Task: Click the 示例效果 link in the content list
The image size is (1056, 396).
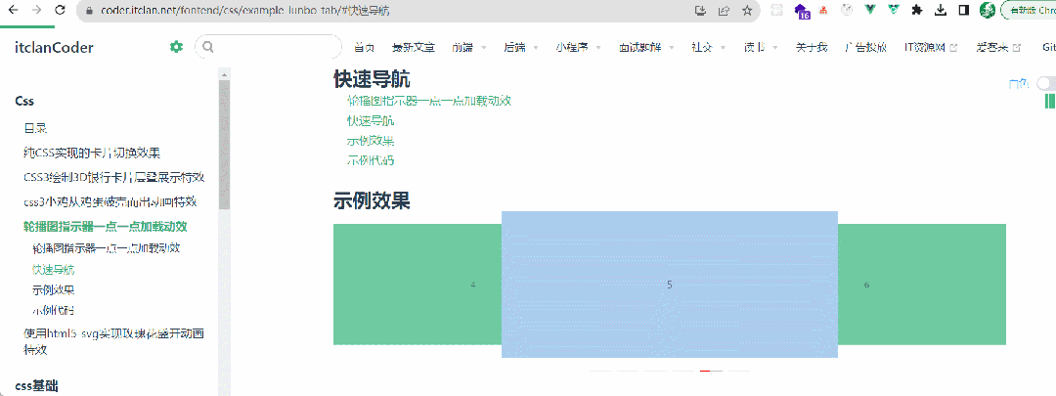Action: (x=371, y=142)
